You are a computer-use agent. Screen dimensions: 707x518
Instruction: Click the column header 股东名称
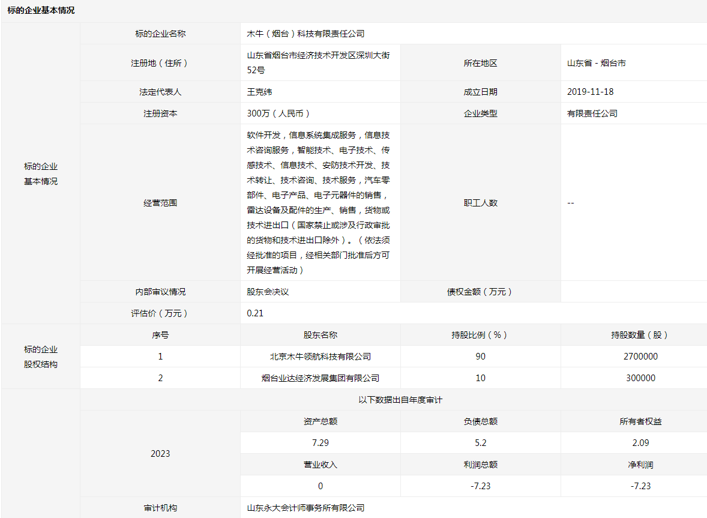(x=320, y=336)
